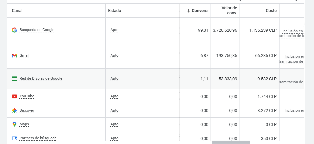Open the Búsqueda de Google channel link
Image resolution: width=314 pixels, height=144 pixels.
(37, 30)
